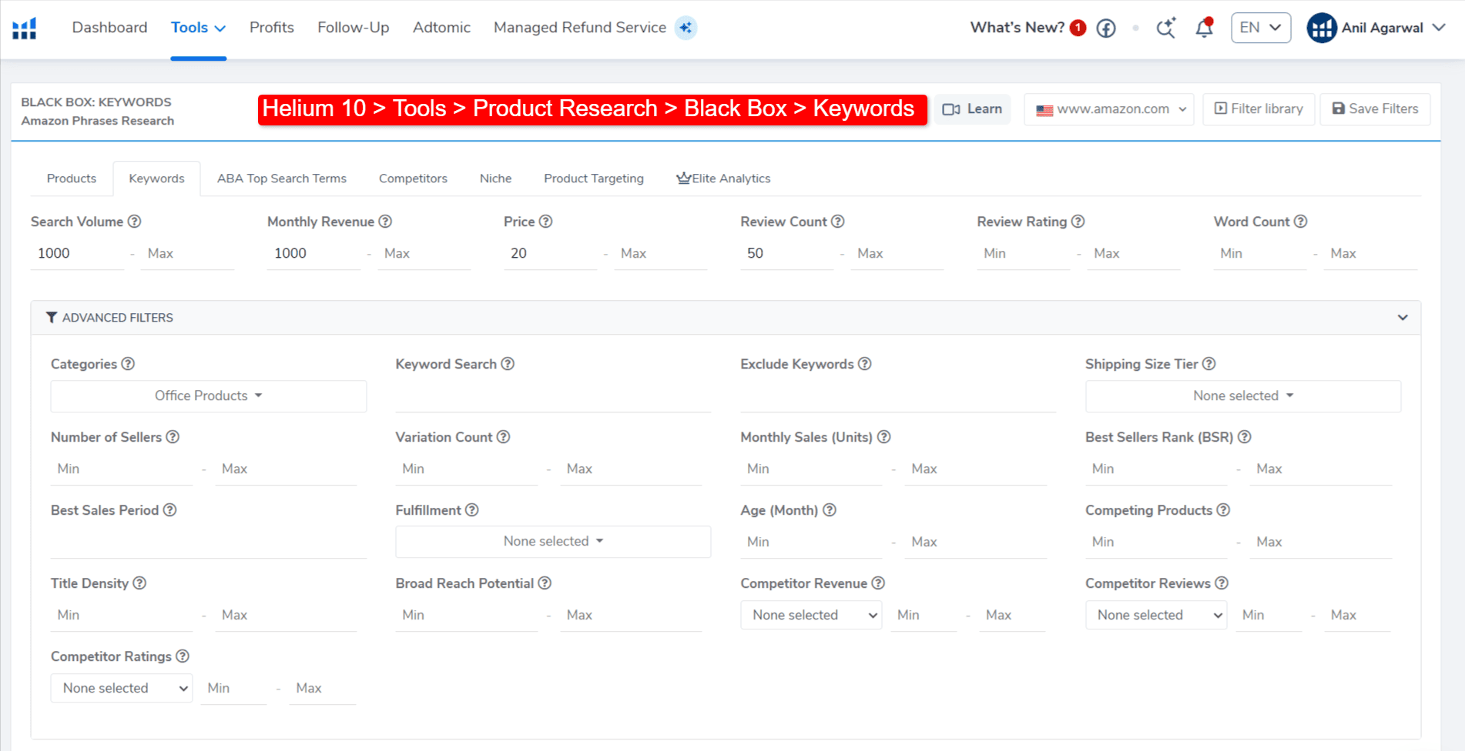Click the Helium 10 logo icon
The height and width of the screenshot is (751, 1465).
click(x=25, y=28)
